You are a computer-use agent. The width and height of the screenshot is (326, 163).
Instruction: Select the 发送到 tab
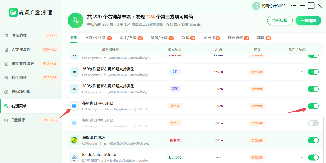[211, 38]
